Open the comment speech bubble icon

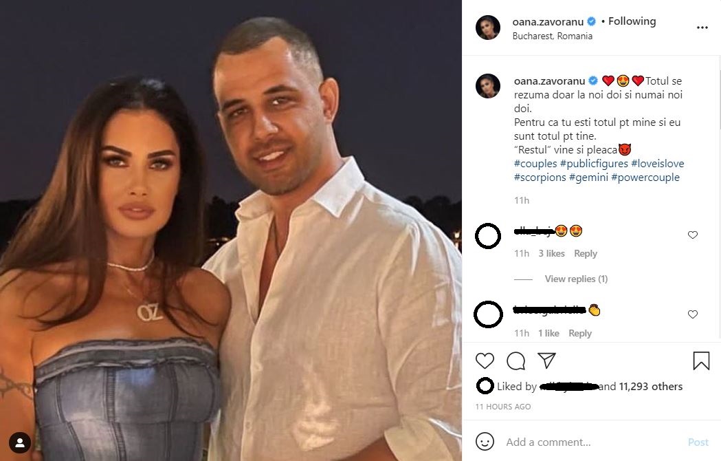[x=516, y=361]
